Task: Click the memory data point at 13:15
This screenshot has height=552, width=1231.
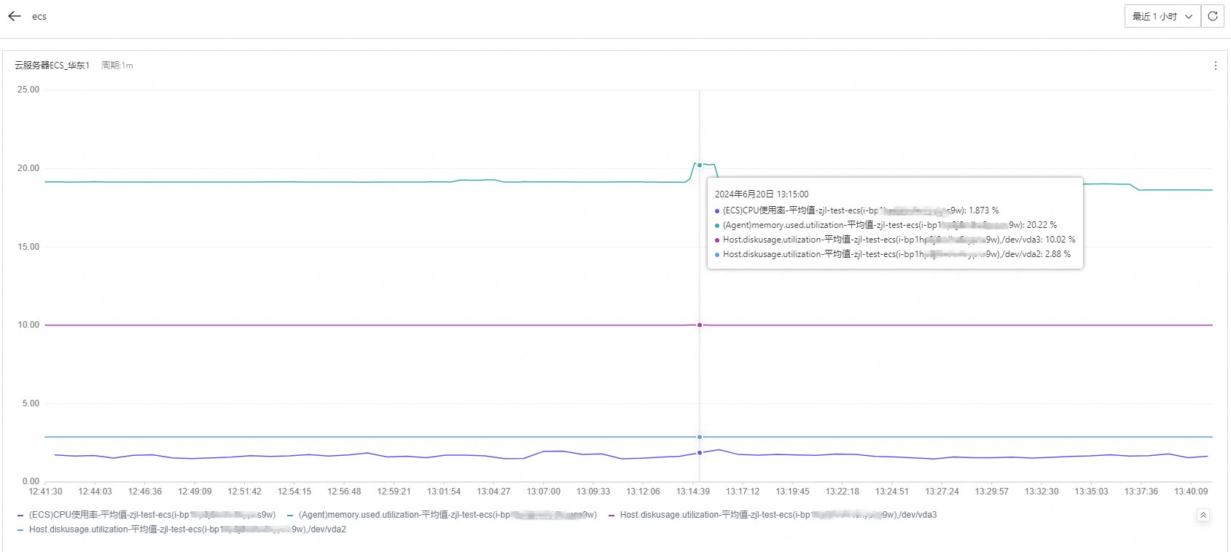Action: coord(700,165)
